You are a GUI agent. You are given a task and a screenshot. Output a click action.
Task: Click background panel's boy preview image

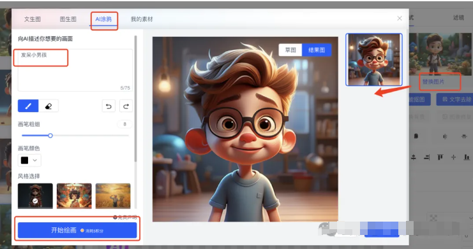tap(440, 54)
